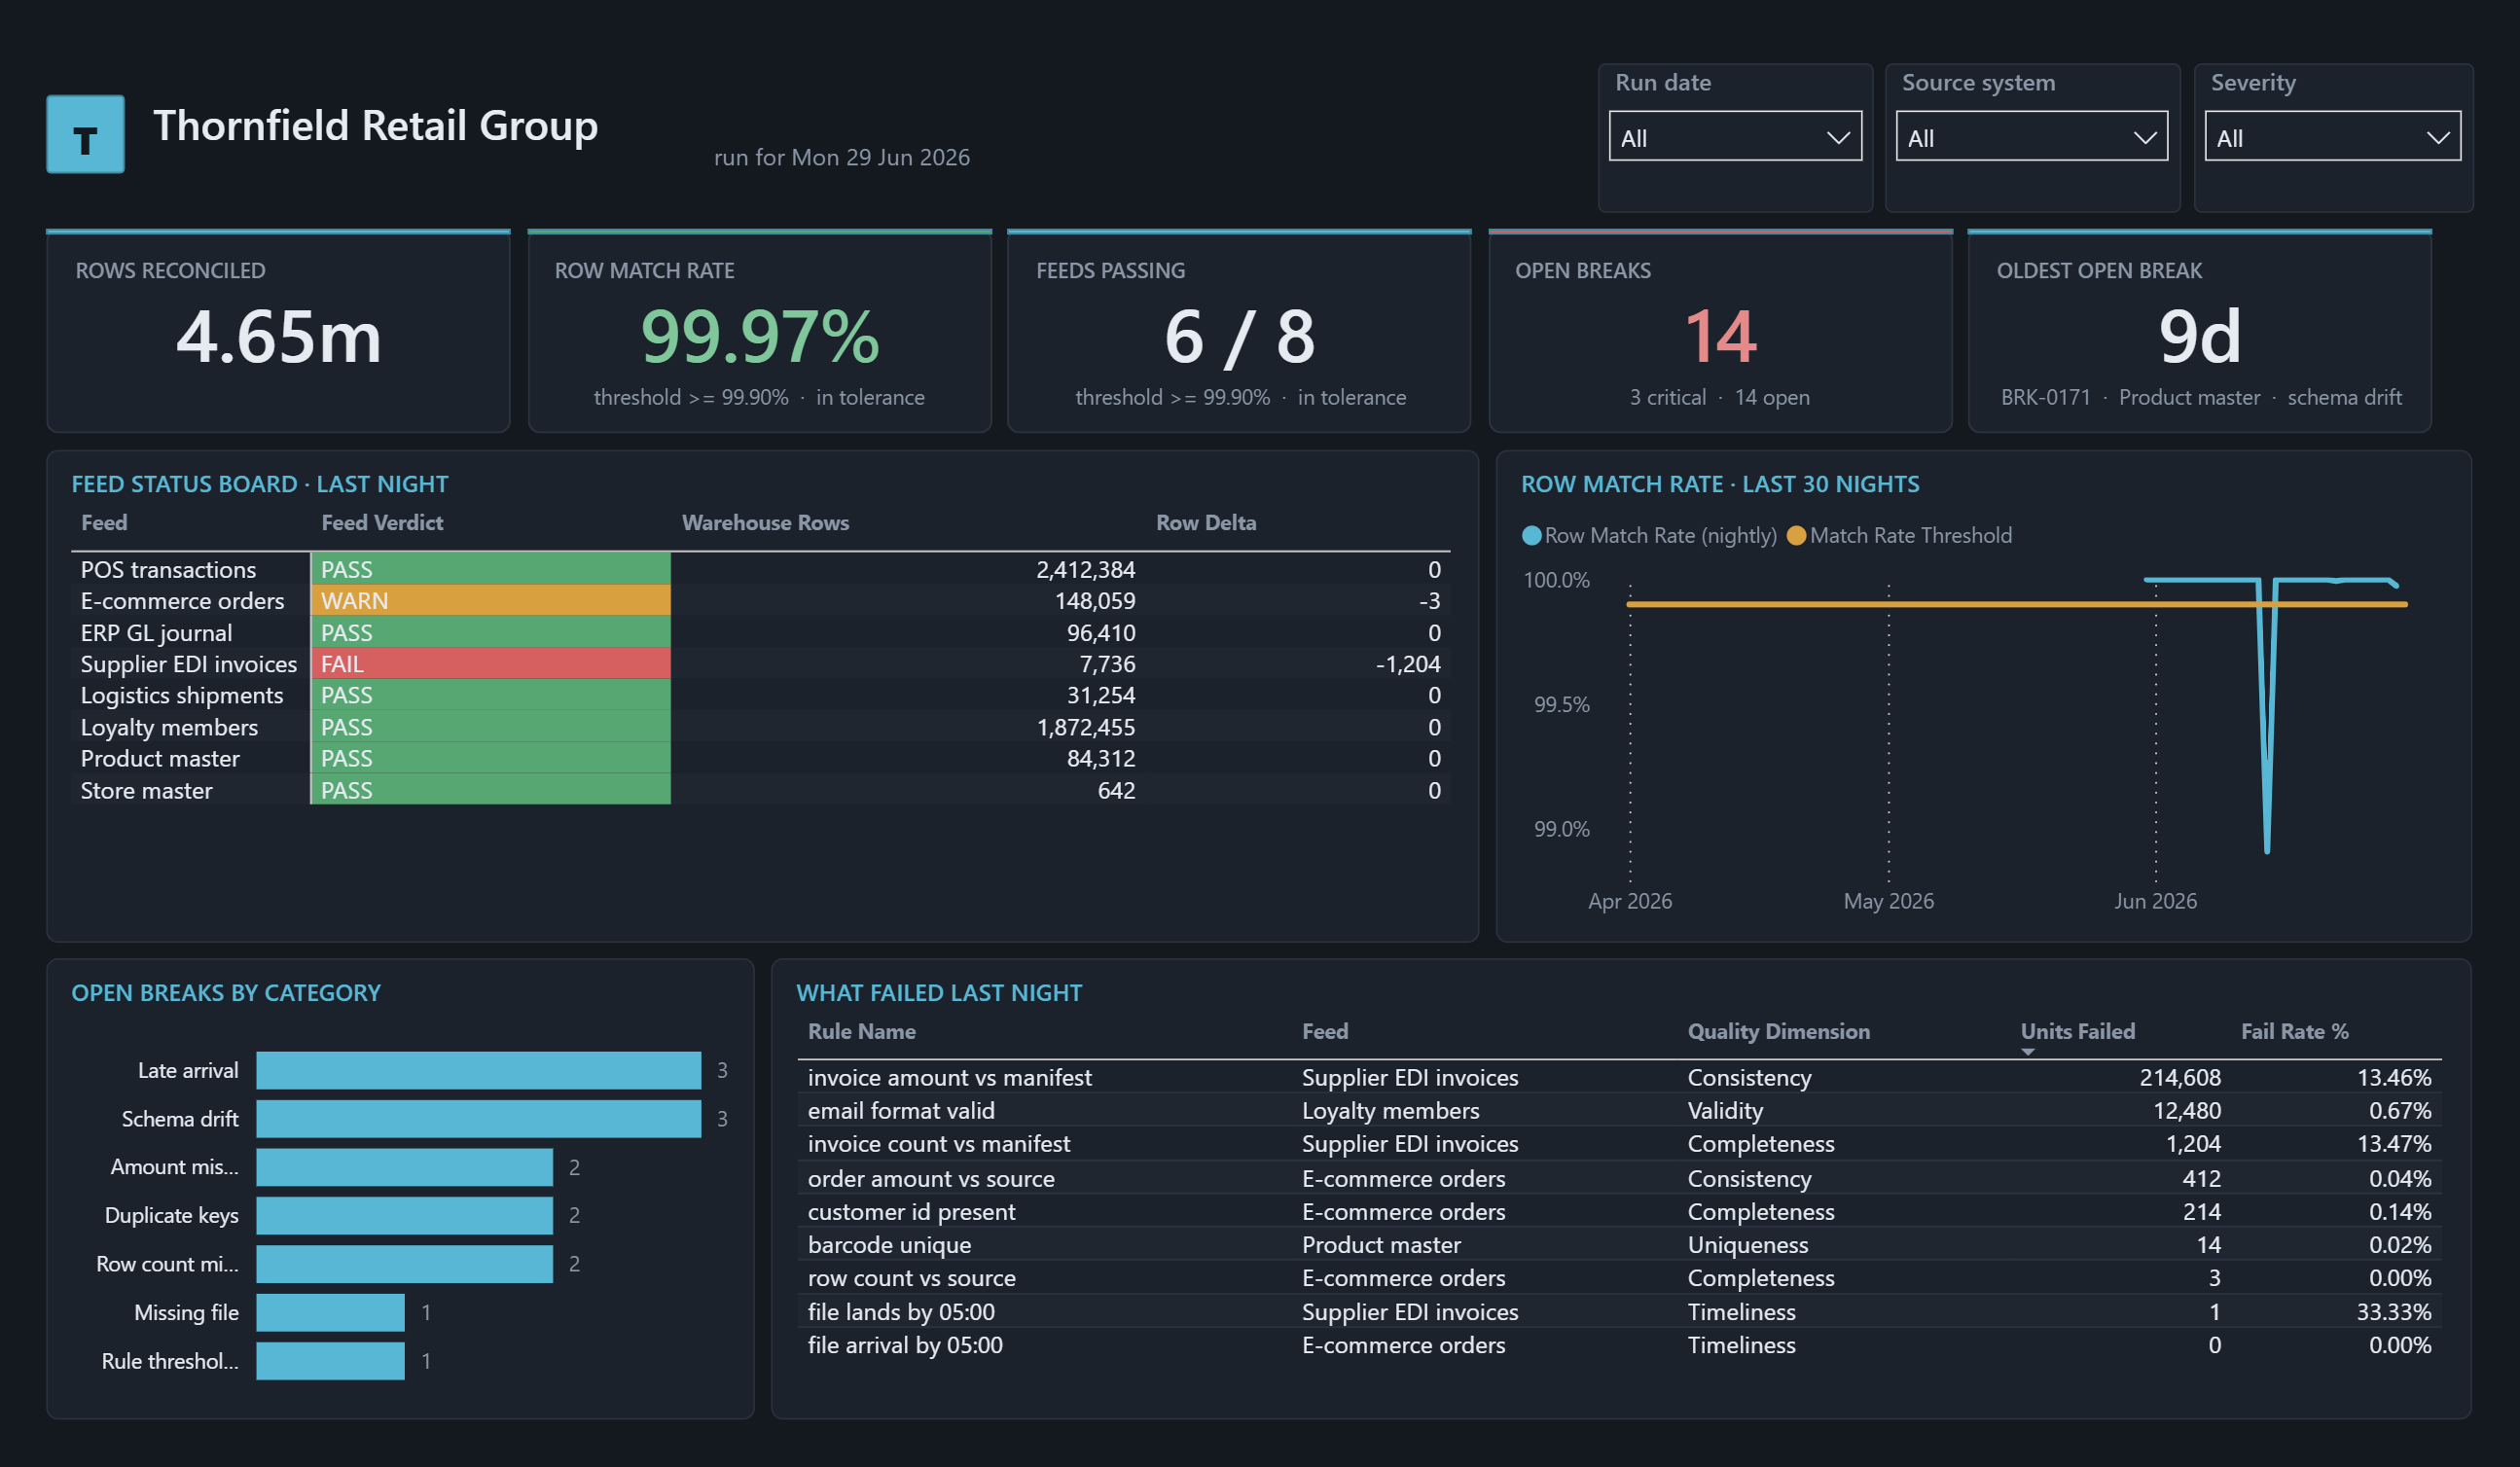Open the Source system dropdown

click(2031, 136)
